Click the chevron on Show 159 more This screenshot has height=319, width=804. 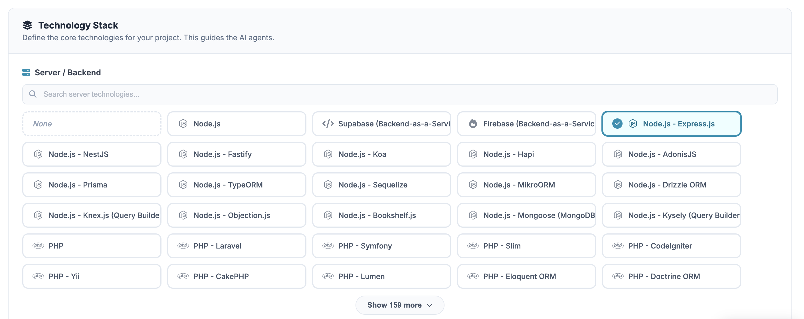point(429,305)
